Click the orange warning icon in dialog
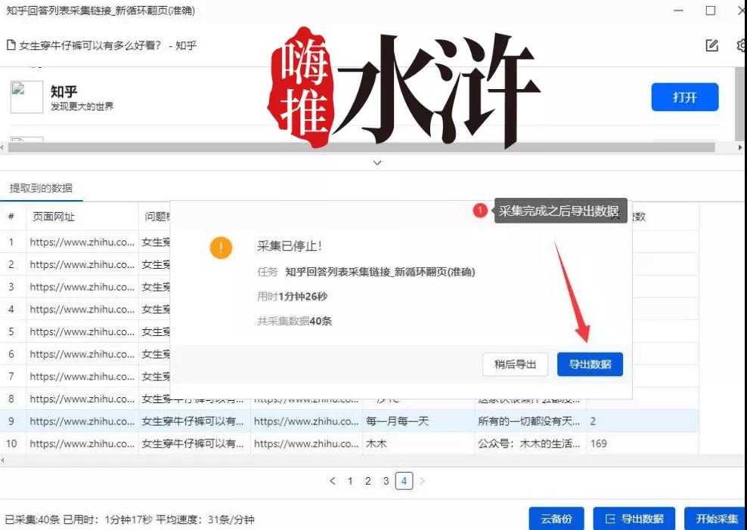 (221, 248)
